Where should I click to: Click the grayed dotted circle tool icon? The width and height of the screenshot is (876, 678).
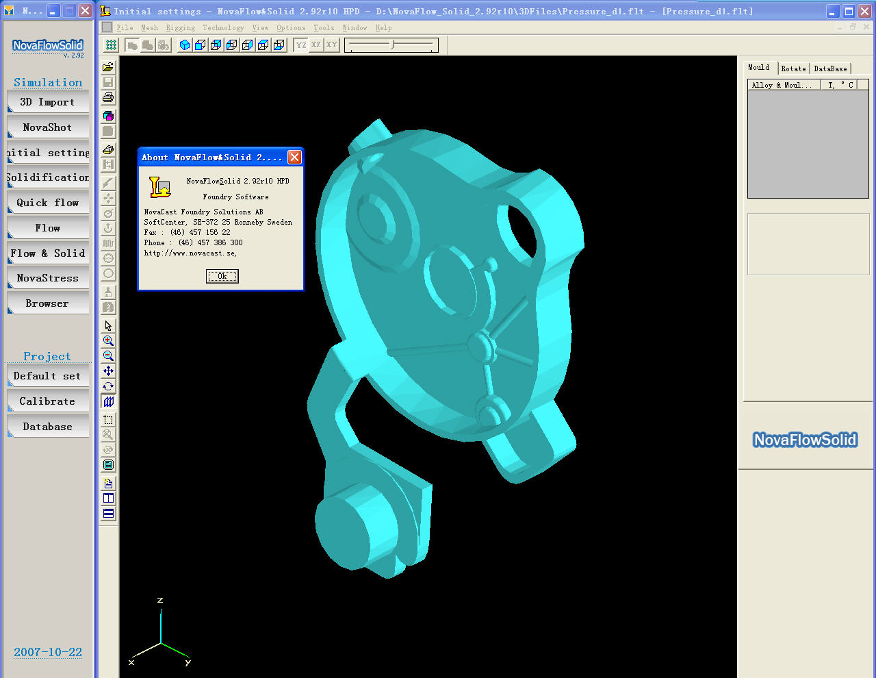click(x=108, y=258)
